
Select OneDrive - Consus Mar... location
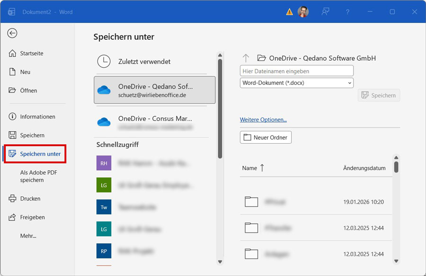tap(154, 122)
